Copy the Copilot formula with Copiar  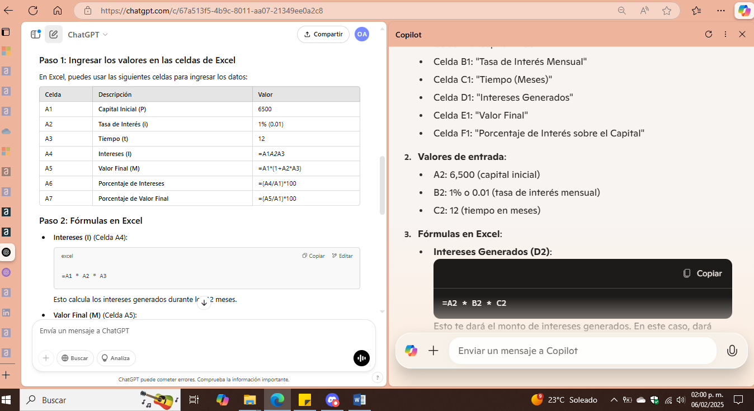point(703,273)
